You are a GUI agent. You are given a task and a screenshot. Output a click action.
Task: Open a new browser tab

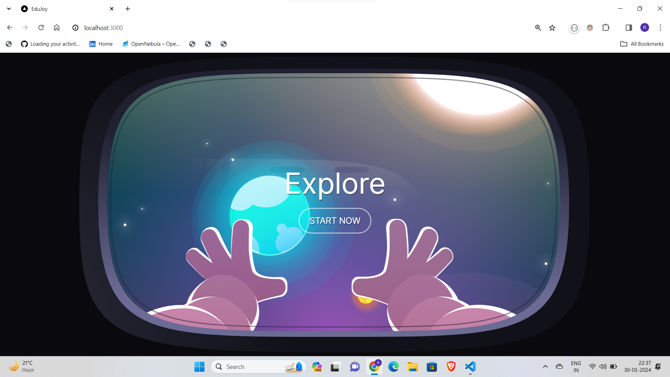click(128, 9)
